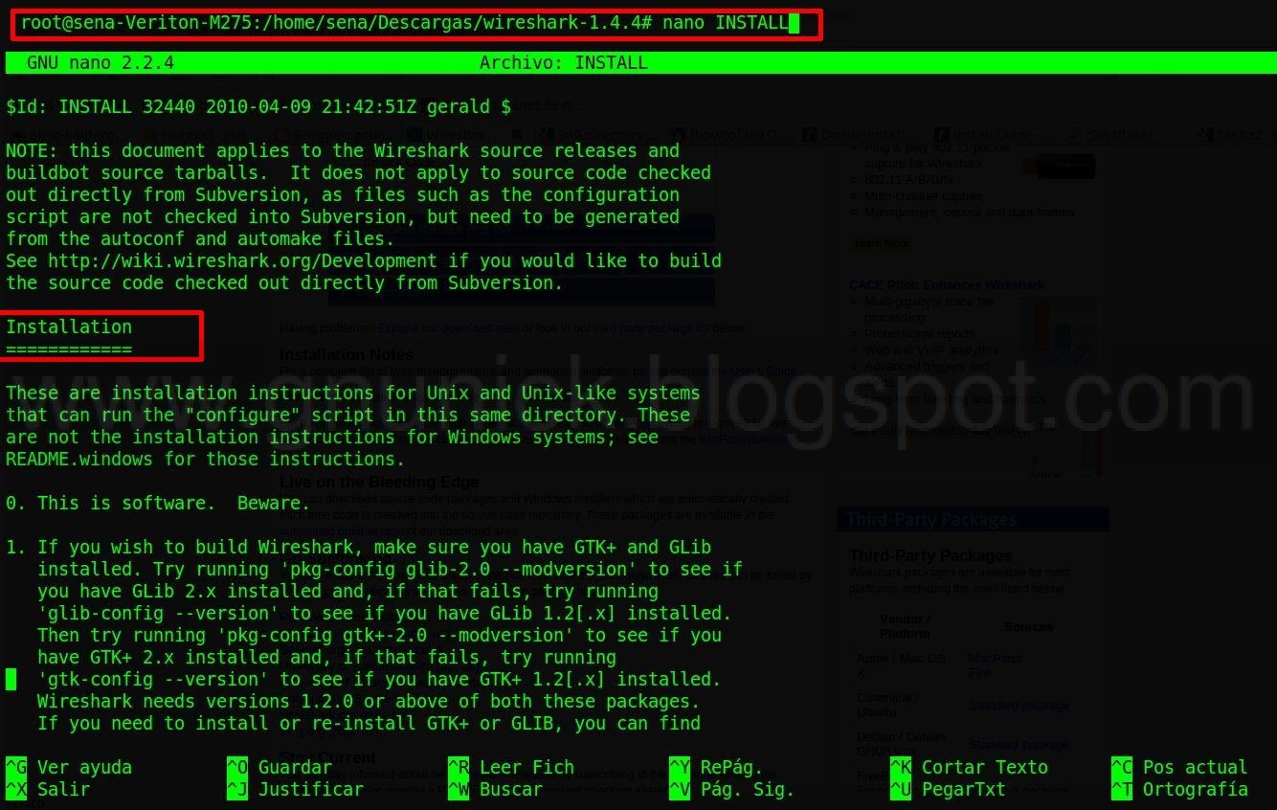Click the 'gtk-config --version' command text
The image size is (1277, 810).
click(153, 679)
